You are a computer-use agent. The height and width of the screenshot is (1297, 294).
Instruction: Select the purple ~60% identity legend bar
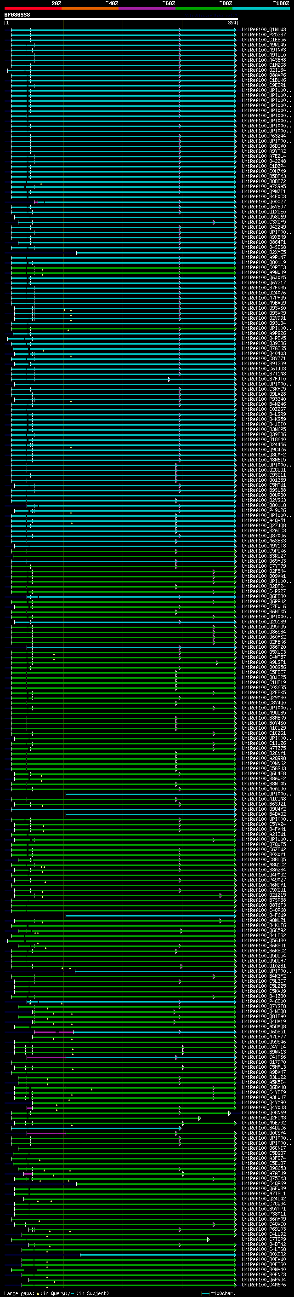(147, 8)
